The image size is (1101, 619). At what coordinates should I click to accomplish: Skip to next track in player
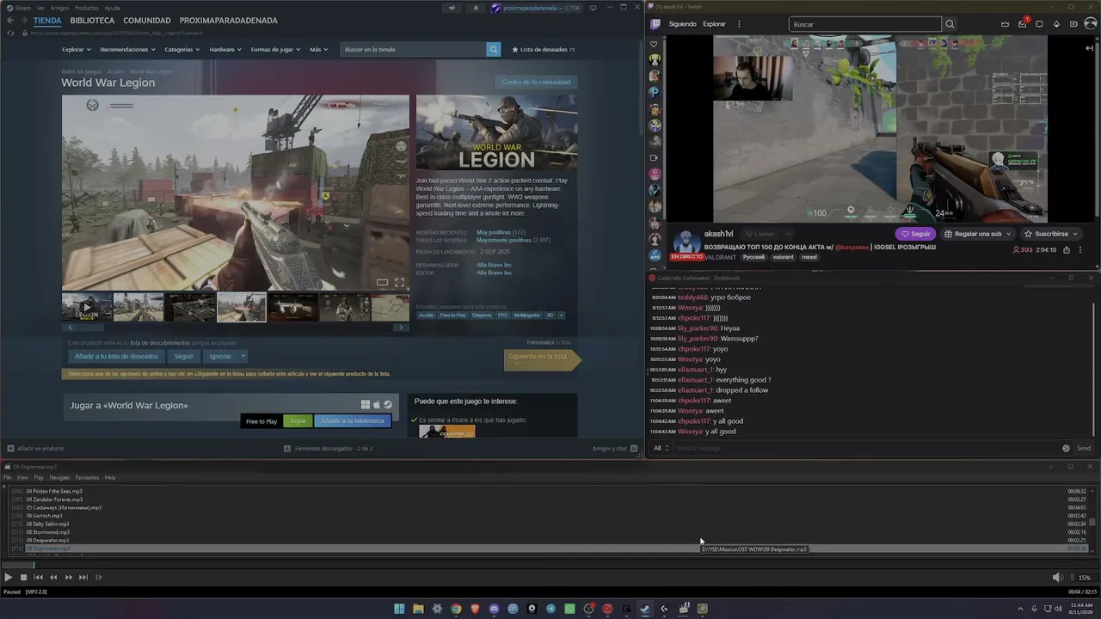(x=83, y=578)
